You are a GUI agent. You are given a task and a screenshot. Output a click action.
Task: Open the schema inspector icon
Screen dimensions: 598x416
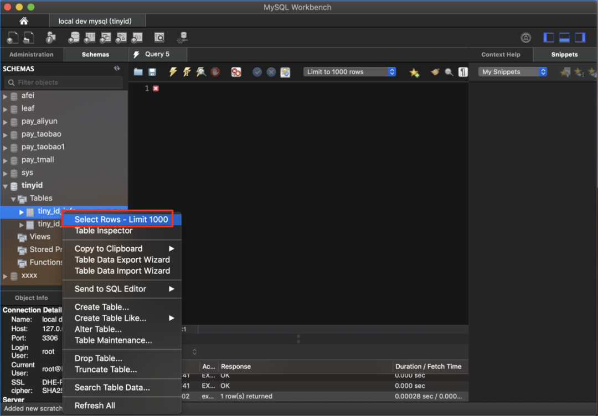(50, 37)
